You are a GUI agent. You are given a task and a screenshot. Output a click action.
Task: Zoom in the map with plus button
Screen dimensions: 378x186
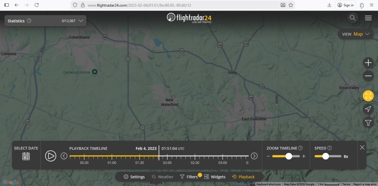(368, 63)
